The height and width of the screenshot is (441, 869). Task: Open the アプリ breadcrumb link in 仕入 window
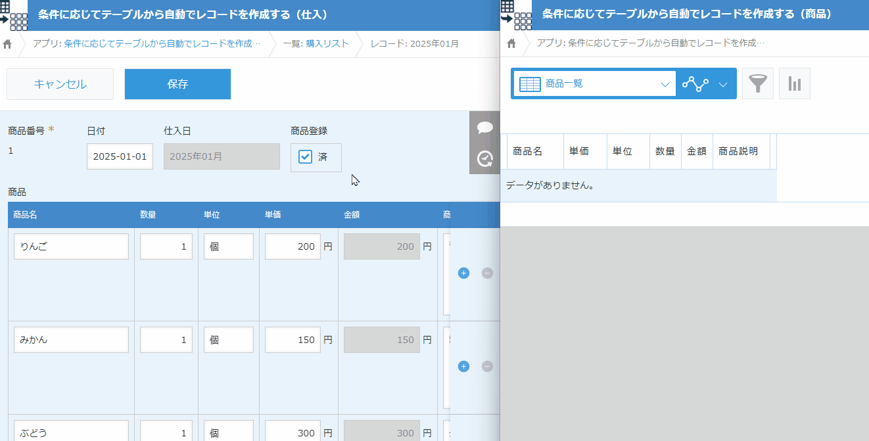(x=147, y=44)
